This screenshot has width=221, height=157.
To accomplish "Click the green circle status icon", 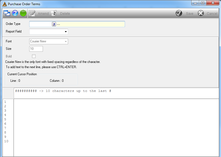I will (23, 13).
